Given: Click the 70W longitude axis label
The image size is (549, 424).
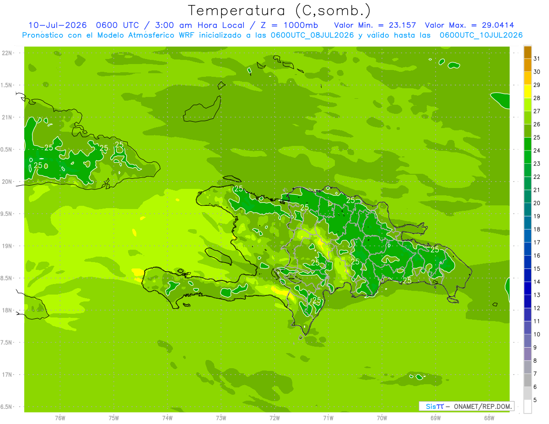Looking at the screenshot, I should click(382, 418).
